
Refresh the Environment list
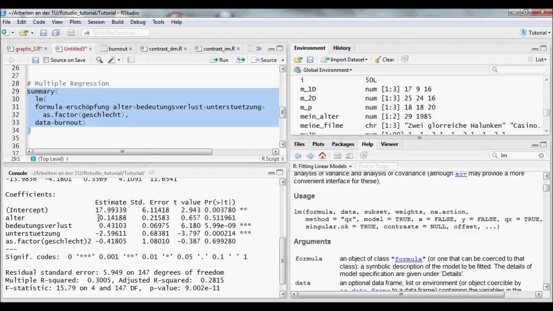pos(405,60)
